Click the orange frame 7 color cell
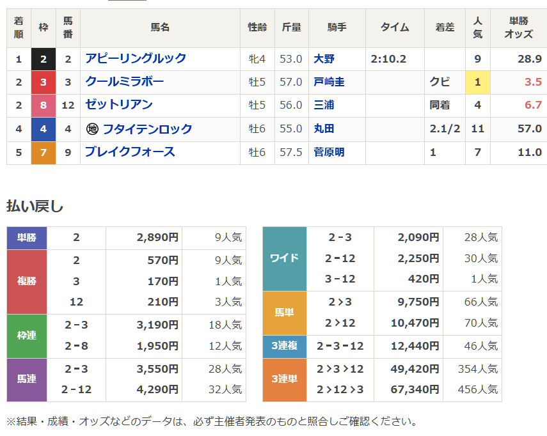The height and width of the screenshot is (436, 547). click(x=43, y=152)
